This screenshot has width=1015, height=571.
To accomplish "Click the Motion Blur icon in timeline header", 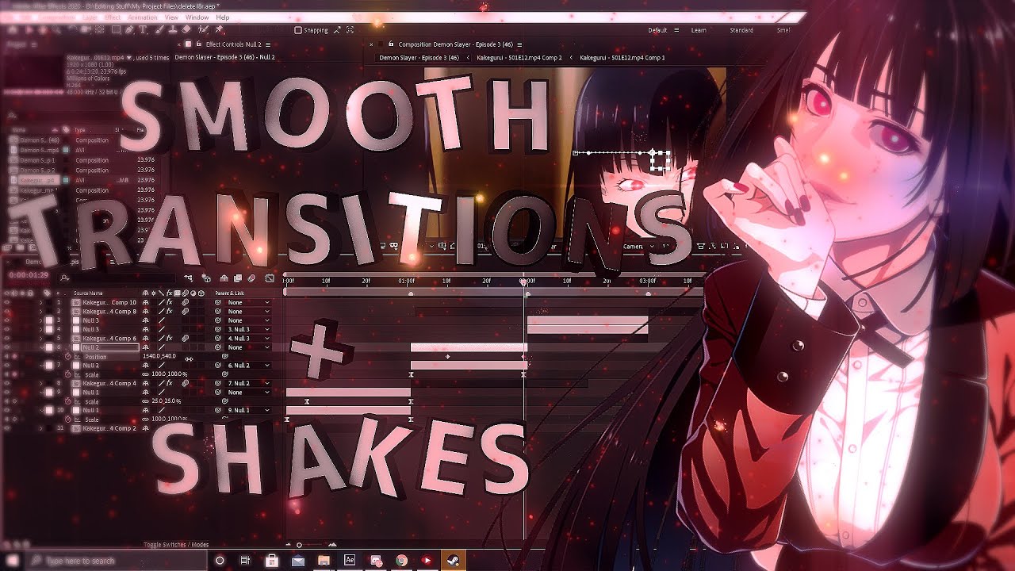I will point(251,278).
